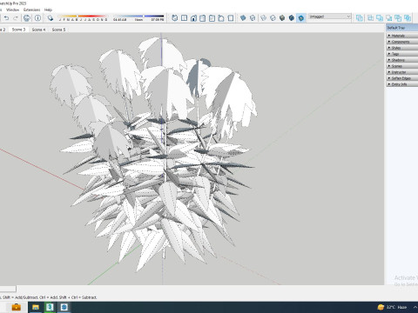The height and width of the screenshot is (313, 418).
Task: Choose Shaded With Textures style icon
Action: point(292,18)
